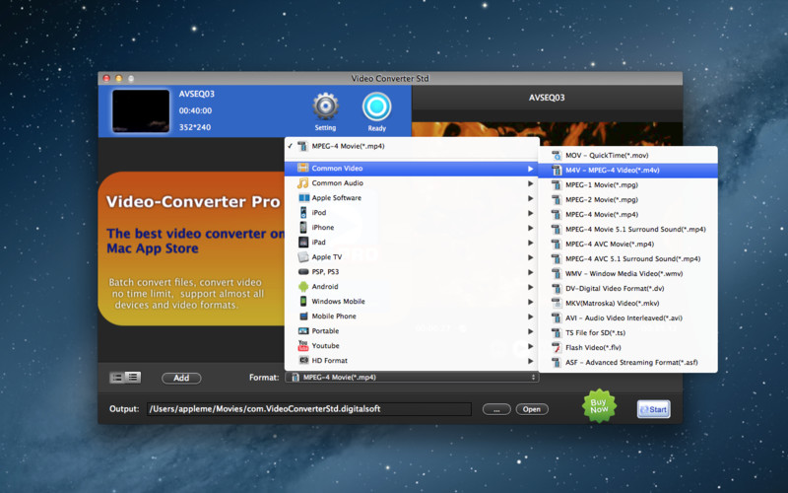Choose MPEG-4 AVC 5.1 Surround Sound(*.mp4)
The width and height of the screenshot is (788, 493).
coord(627,258)
